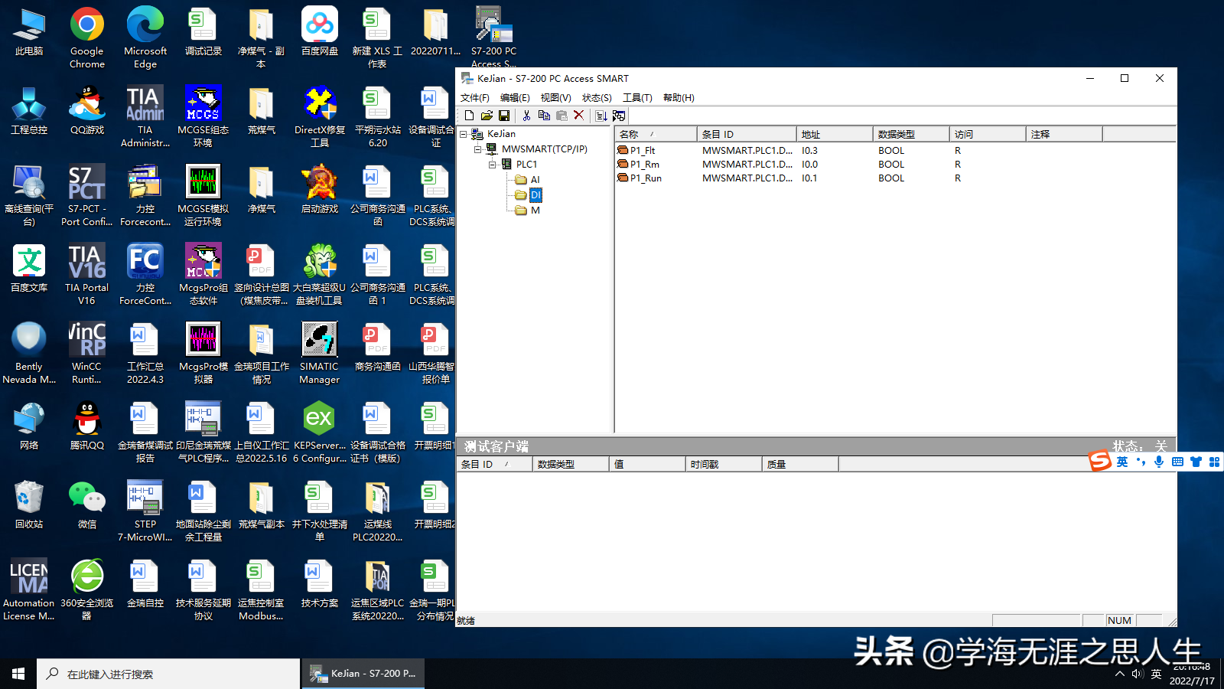The height and width of the screenshot is (689, 1224).
Task: Click the Open file toolbar icon
Action: (487, 116)
